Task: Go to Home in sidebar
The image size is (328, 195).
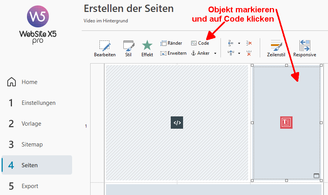Action: point(29,82)
